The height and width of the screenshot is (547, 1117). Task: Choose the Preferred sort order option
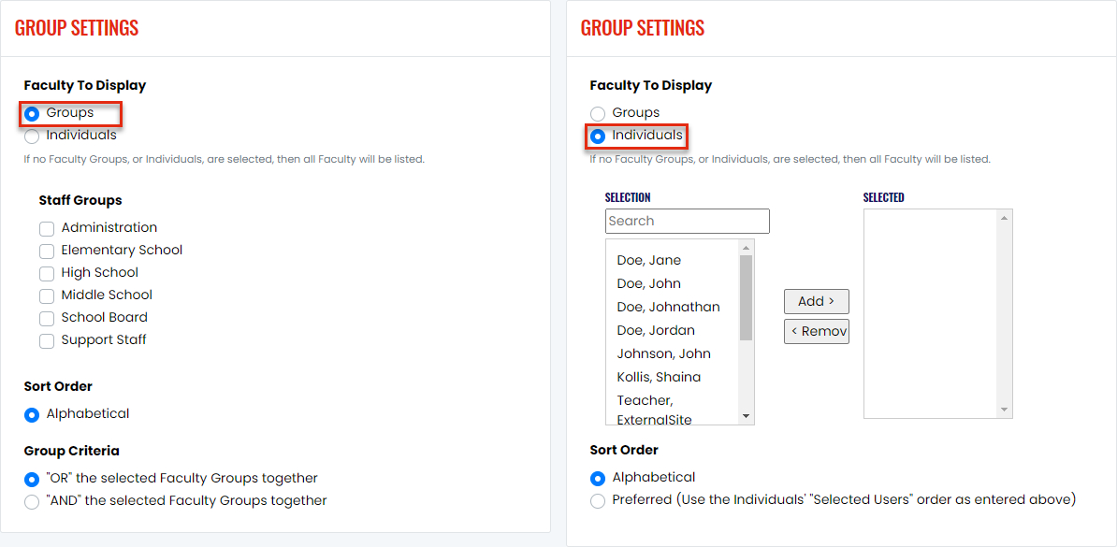tap(598, 500)
